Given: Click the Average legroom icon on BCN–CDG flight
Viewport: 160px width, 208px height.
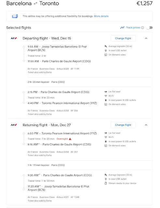Looking at the screenshot, I should point(106,46).
